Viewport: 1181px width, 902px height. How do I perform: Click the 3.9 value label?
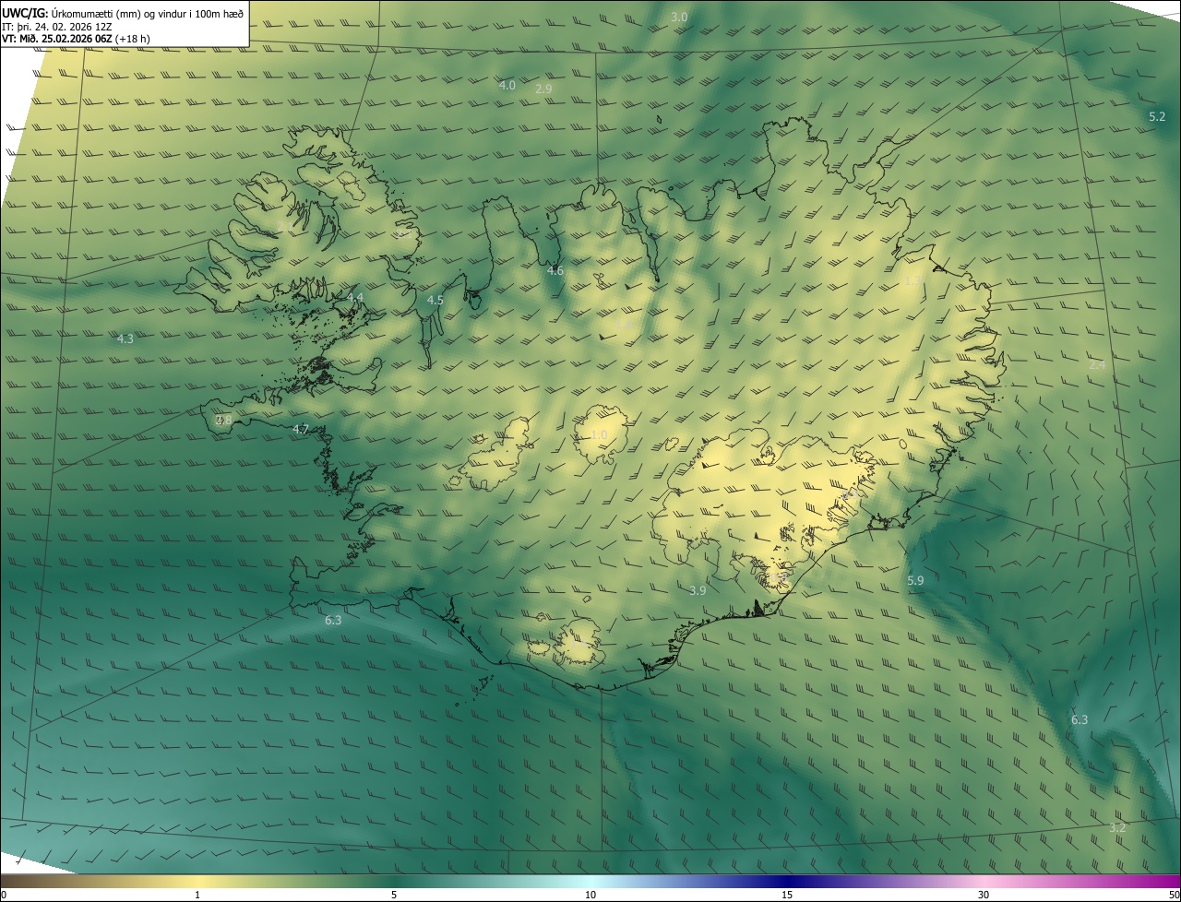pyautogui.click(x=698, y=590)
